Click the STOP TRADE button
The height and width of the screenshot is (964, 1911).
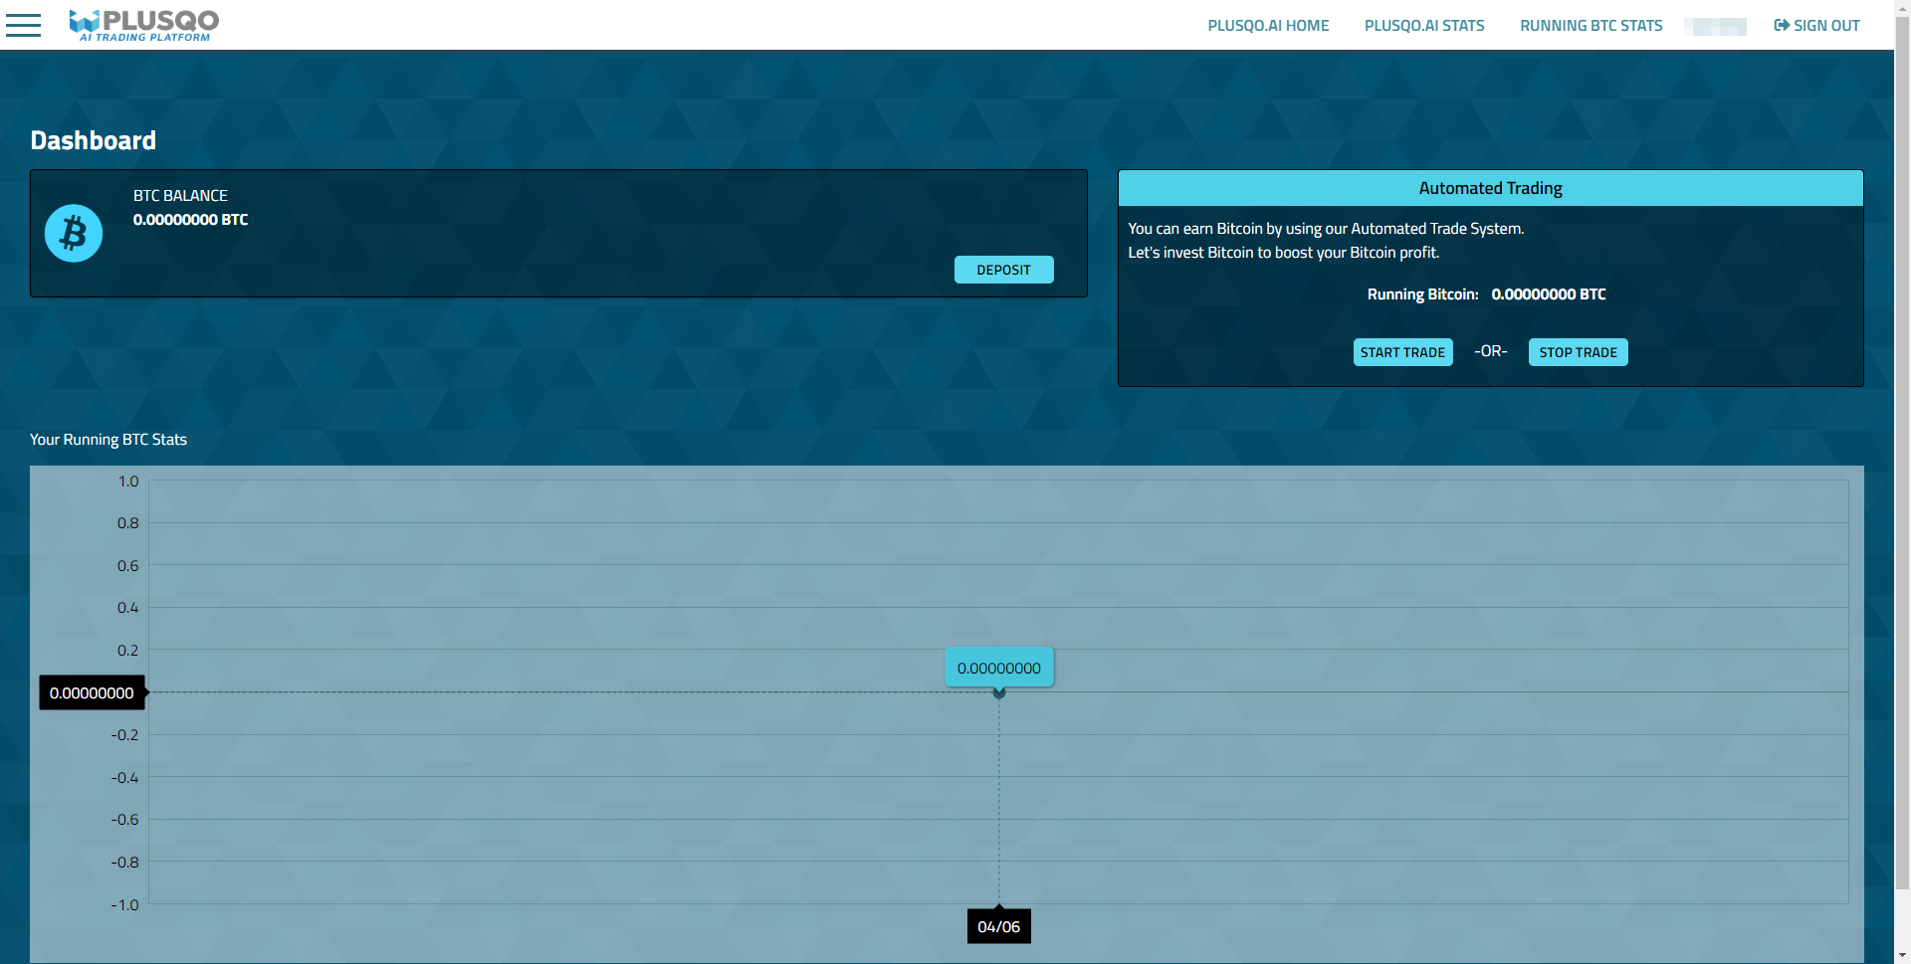click(x=1578, y=352)
